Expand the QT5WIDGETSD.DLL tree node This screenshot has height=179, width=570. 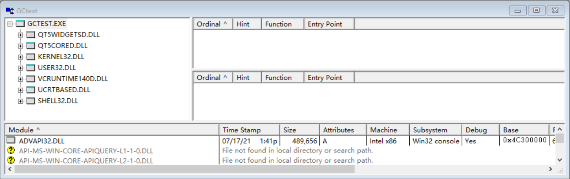(20, 35)
